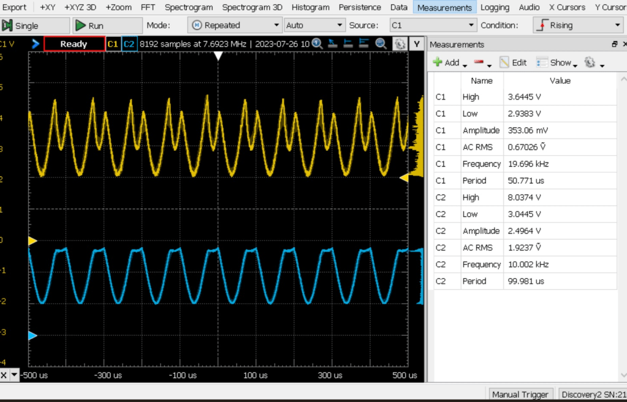Toggle the C1 channel button

(x=113, y=44)
